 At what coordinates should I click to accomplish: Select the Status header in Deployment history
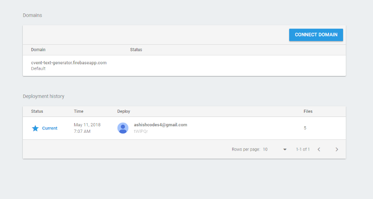(37, 111)
